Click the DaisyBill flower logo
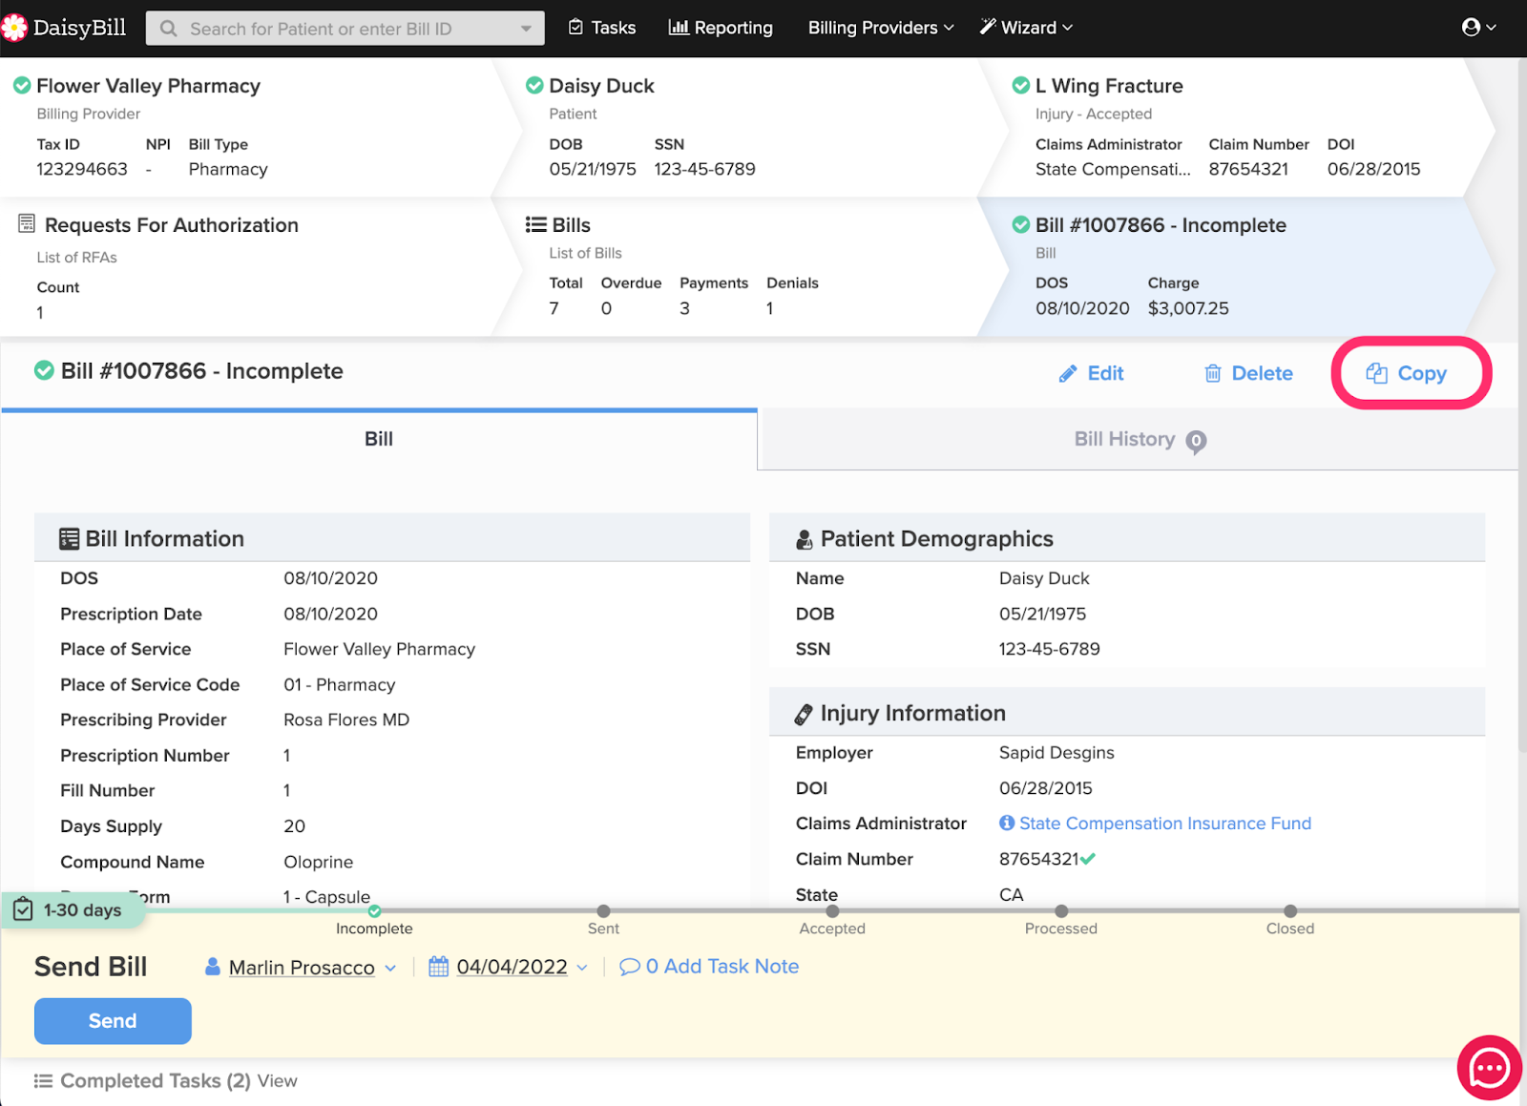 13,28
